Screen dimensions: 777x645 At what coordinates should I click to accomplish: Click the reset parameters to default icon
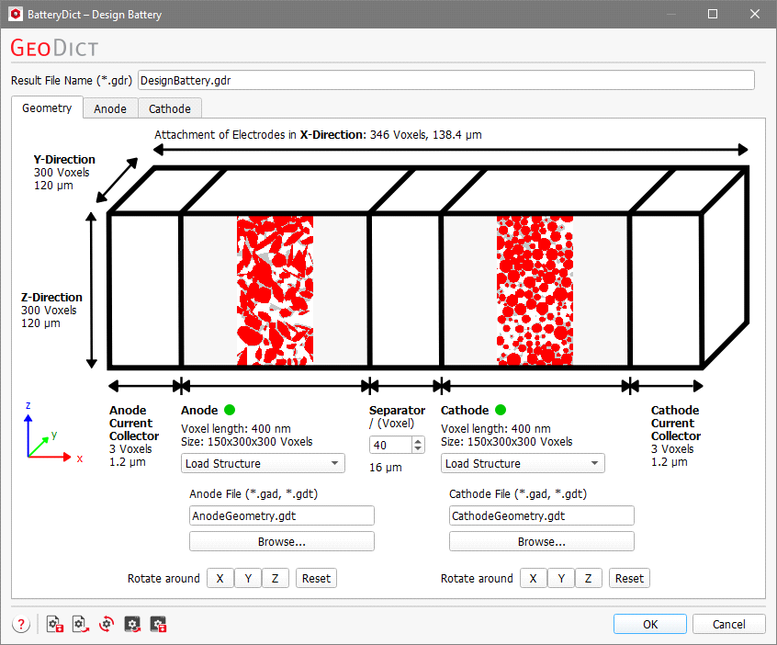[107, 624]
